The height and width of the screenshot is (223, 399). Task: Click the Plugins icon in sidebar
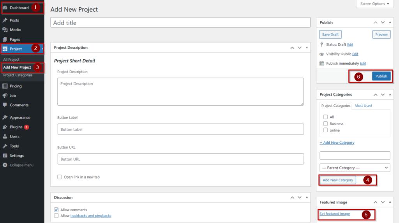click(5, 127)
